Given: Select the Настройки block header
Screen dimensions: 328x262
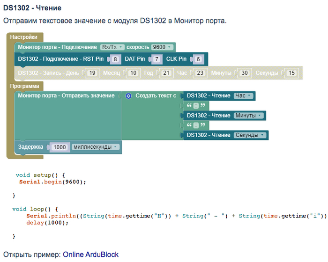Looking at the screenshot, I should pos(23,36).
